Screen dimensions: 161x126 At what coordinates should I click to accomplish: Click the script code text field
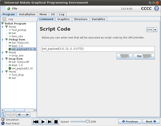[98, 49]
